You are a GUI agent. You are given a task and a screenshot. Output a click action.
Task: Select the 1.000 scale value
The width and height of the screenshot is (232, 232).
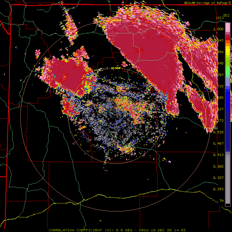click(218, 29)
